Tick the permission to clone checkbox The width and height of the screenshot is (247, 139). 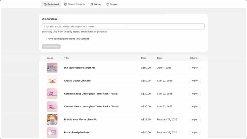[43, 39]
